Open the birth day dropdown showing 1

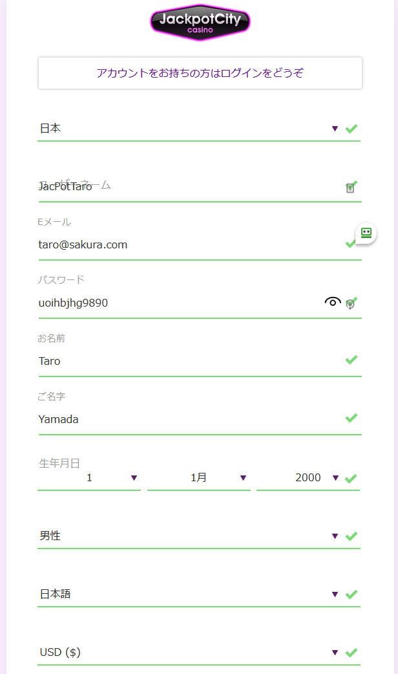pyautogui.click(x=89, y=478)
